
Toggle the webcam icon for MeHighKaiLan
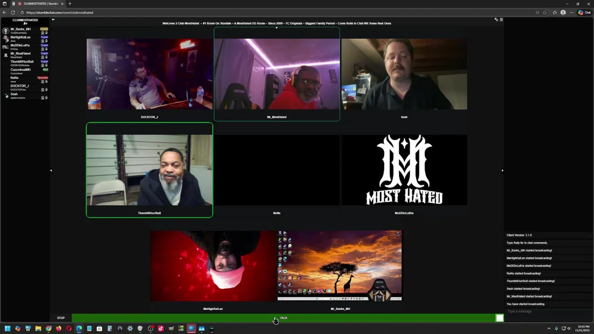[43, 41]
